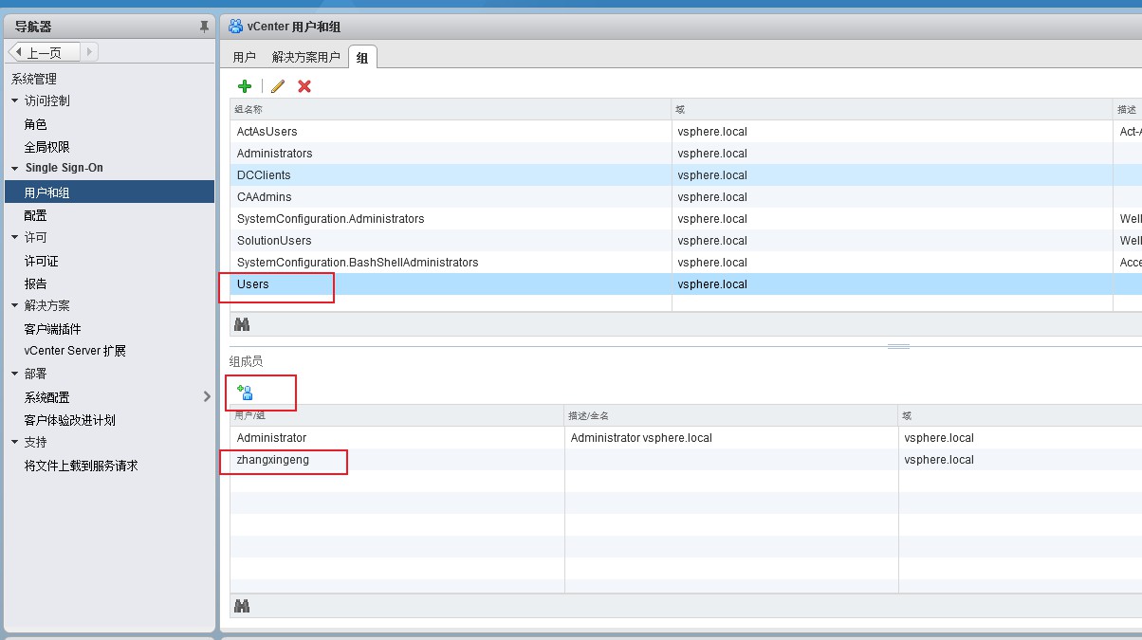Select the CAAdmins group row
Screen dimensions: 1142x640
click(686, 197)
